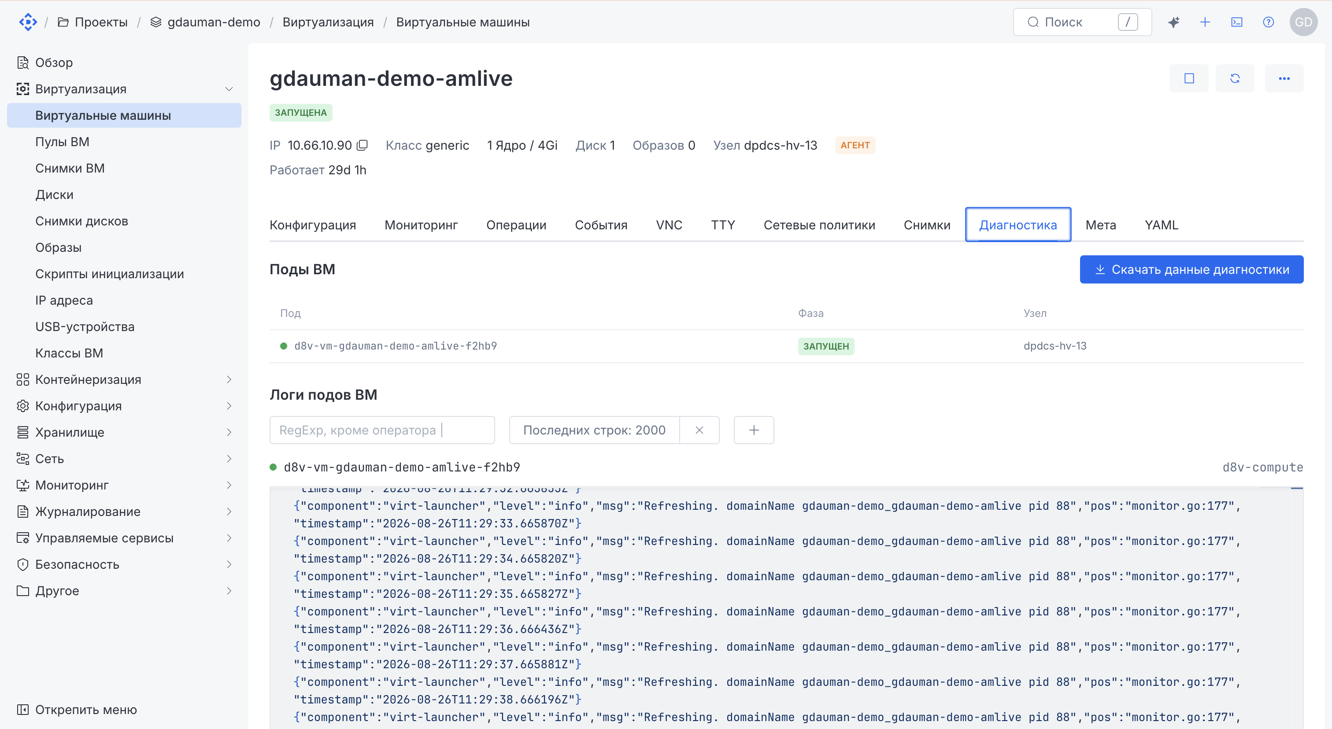Copy IP address 10.66.10.90 icon
The image size is (1332, 729).
[363, 145]
